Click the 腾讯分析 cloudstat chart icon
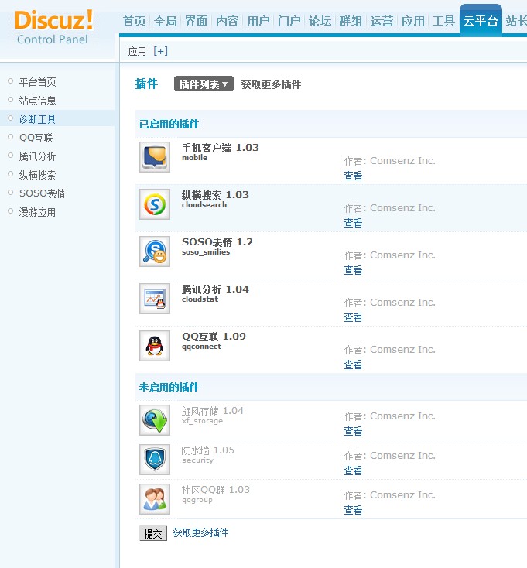 coord(155,299)
